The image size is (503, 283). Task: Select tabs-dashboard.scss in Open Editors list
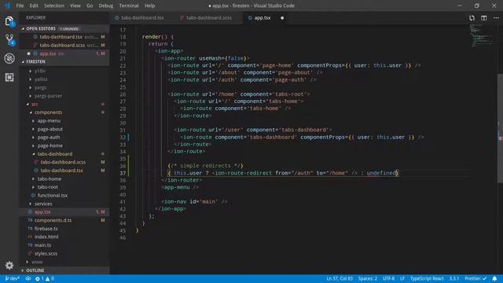point(64,46)
